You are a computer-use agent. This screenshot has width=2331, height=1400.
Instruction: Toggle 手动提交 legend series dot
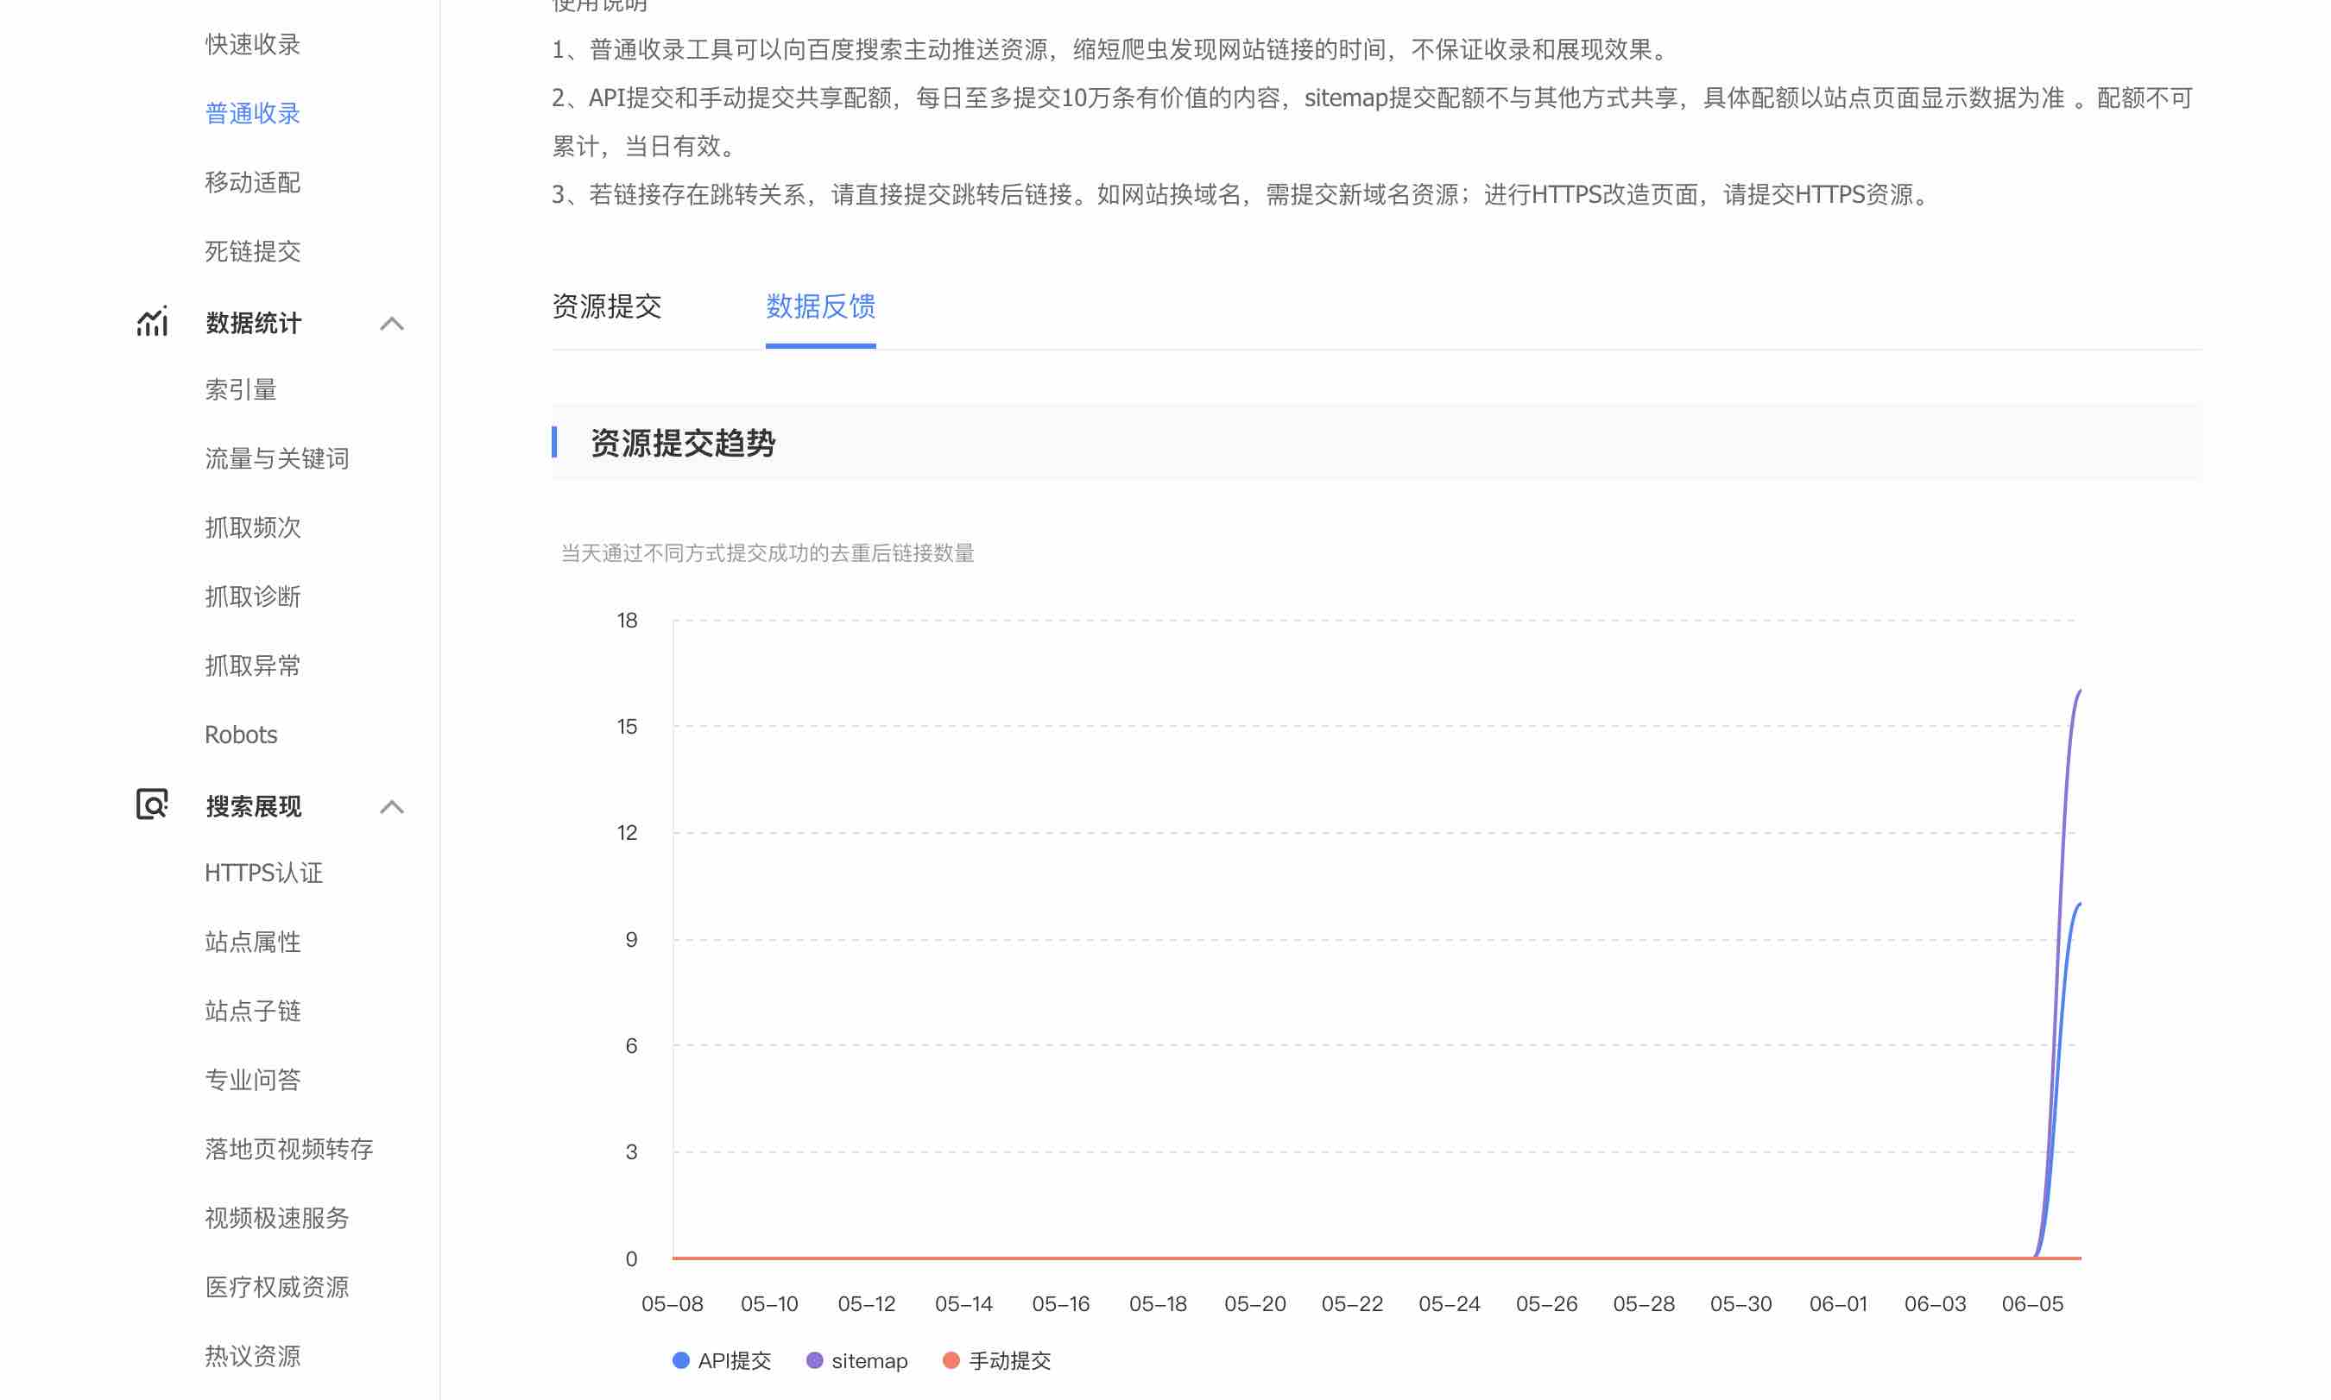click(x=951, y=1360)
